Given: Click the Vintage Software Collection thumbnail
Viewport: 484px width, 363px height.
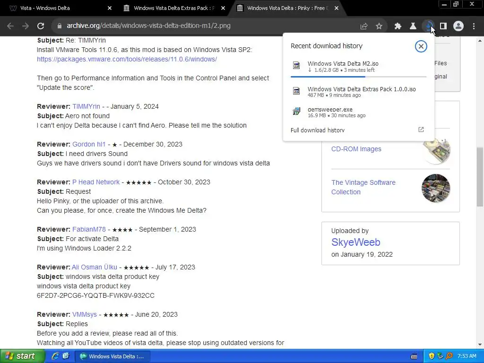Looking at the screenshot, I should click(435, 188).
